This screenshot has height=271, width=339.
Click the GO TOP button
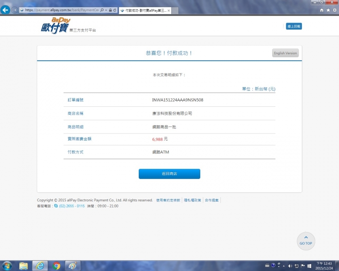pos(306,241)
